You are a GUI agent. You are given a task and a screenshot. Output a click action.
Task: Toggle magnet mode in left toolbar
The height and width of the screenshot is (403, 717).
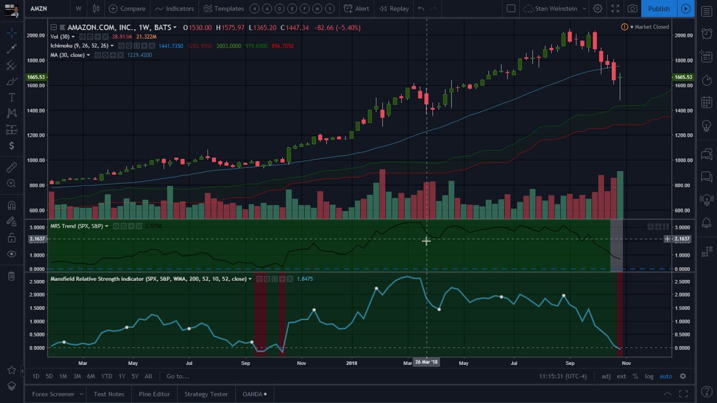[x=11, y=205]
